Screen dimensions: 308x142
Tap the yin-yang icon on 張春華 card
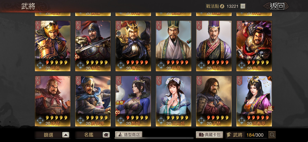[269, 78]
